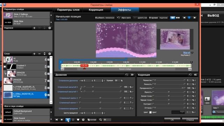
Task: Open the settings gear in the bottom bar
Action: click(x=83, y=120)
